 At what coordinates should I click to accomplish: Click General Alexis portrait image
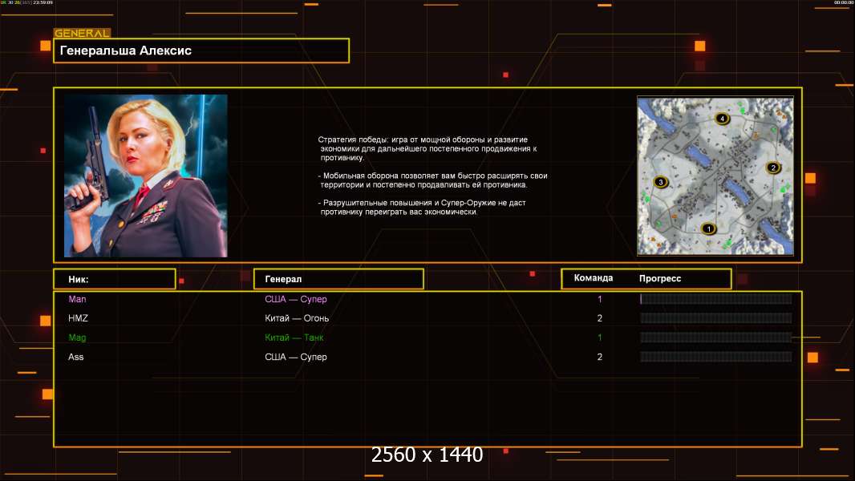(146, 176)
